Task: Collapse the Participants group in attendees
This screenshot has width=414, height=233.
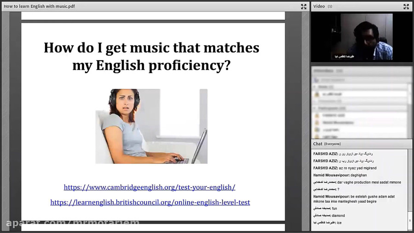Action: (315, 108)
